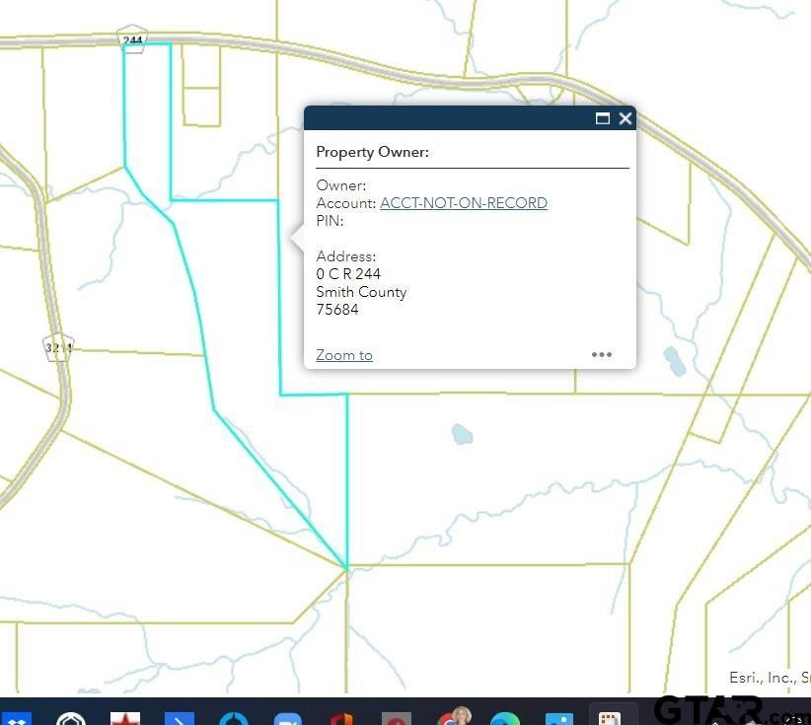Open Microsoft Edge from the taskbar
The width and height of the screenshot is (811, 725).
[505, 717]
